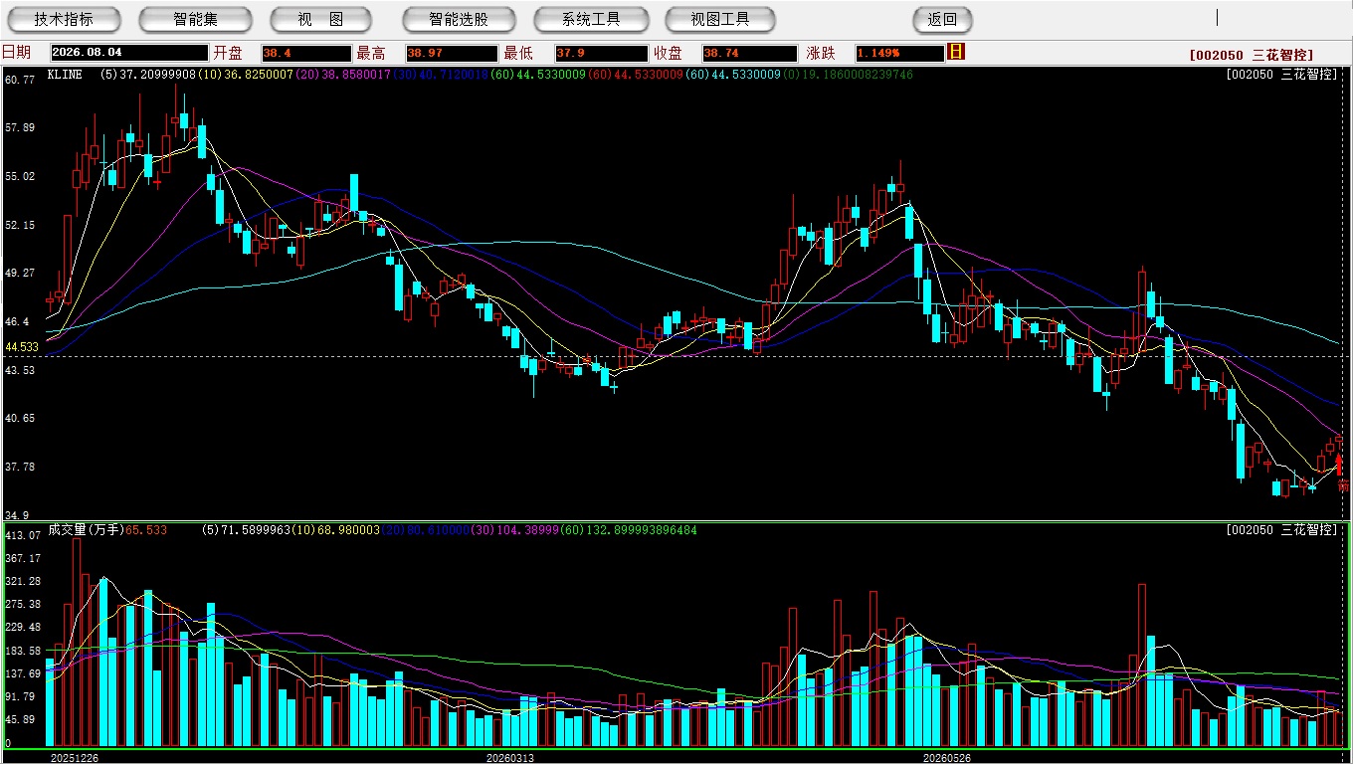Open the 视图工具 menu
This screenshot has height=764, width=1353.
[x=721, y=19]
